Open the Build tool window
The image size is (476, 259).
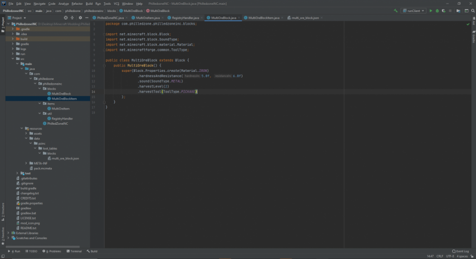92,251
